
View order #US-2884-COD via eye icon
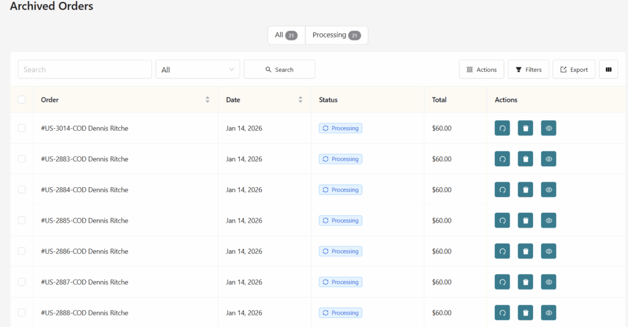(548, 190)
